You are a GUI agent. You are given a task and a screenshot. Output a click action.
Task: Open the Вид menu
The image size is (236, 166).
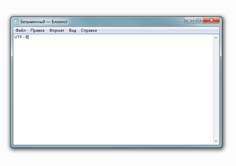[73, 30]
